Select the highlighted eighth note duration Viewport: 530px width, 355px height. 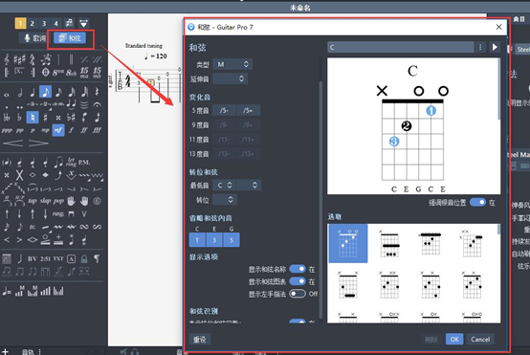[x=45, y=92]
